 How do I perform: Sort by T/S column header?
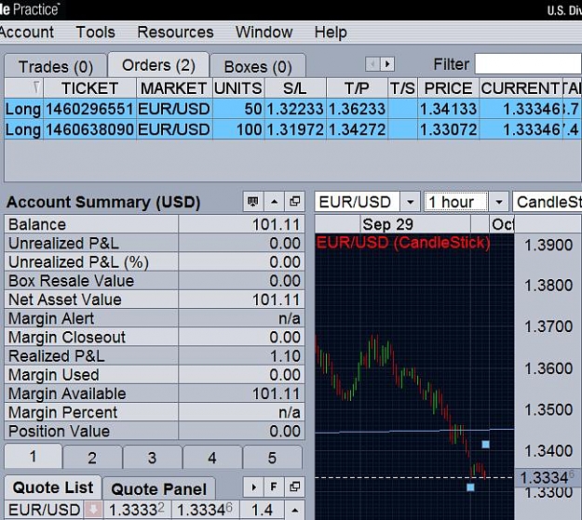[x=402, y=88]
